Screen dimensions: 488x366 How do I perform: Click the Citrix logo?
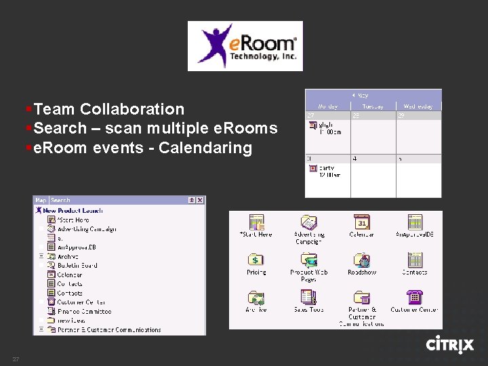pyautogui.click(x=450, y=344)
